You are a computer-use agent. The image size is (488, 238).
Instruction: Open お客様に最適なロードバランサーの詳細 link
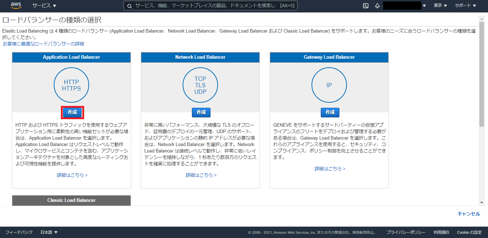43,44
